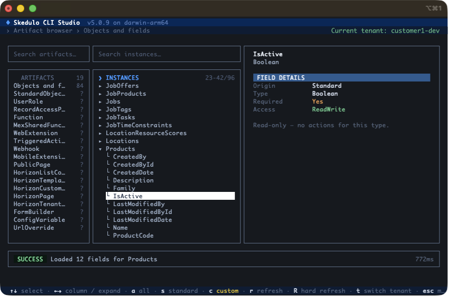
Task: Click the green window zoom button
Action: tap(33, 8)
